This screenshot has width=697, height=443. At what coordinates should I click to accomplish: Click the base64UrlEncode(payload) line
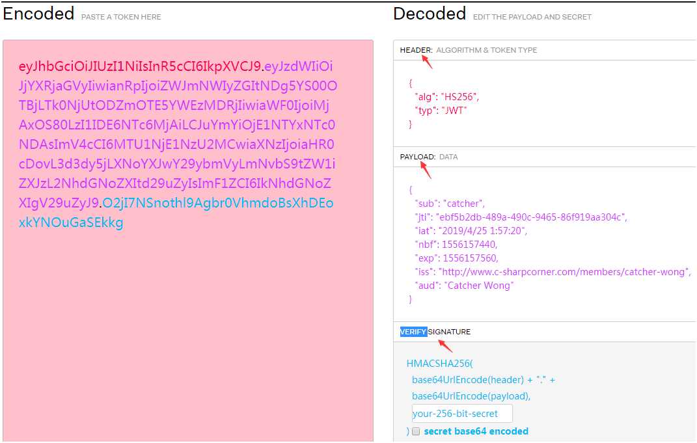[x=471, y=396]
